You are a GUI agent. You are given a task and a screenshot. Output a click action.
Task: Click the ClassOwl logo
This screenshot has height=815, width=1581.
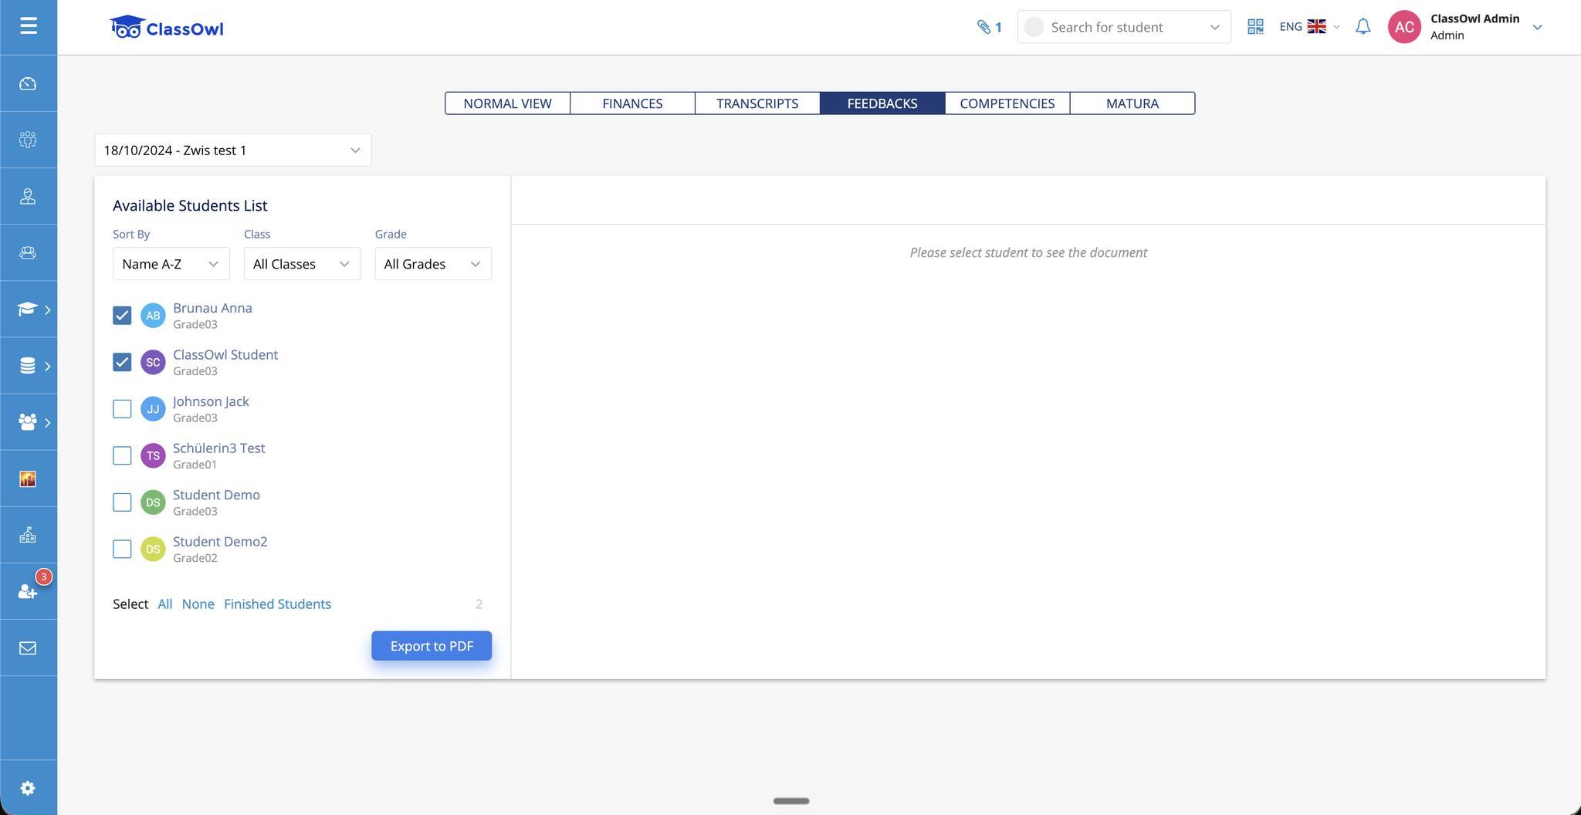click(x=167, y=28)
